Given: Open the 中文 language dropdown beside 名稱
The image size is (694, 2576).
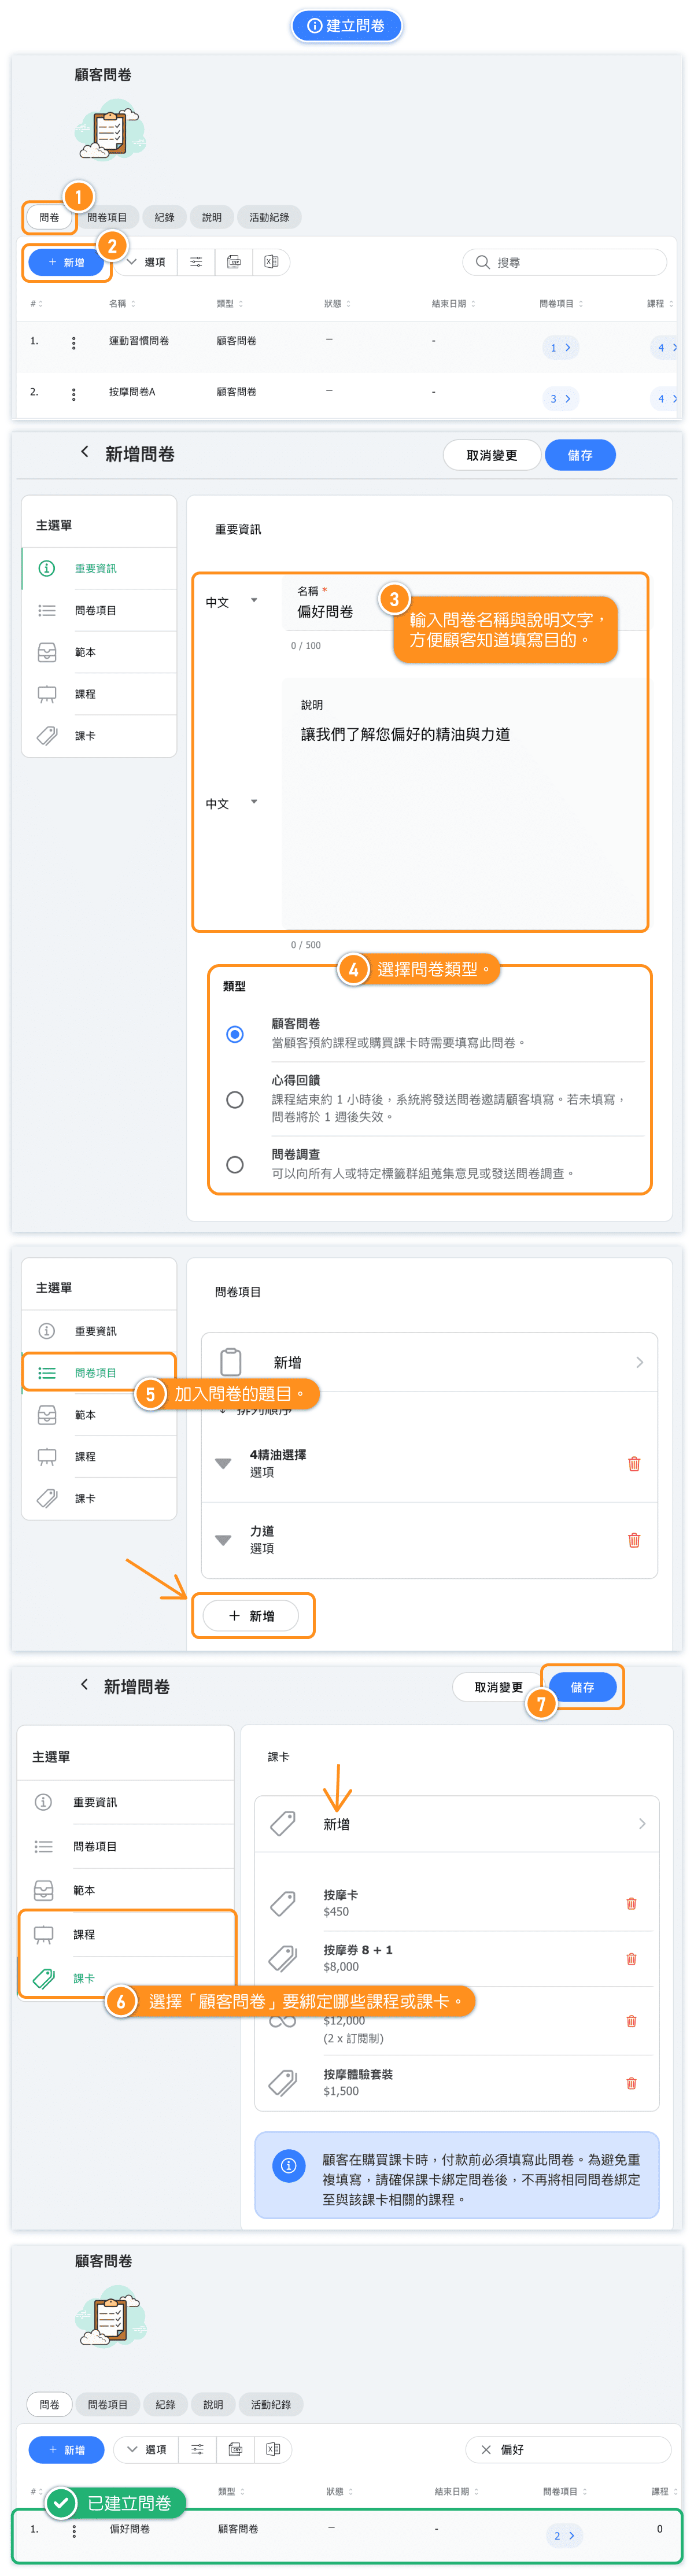Looking at the screenshot, I should tap(231, 602).
